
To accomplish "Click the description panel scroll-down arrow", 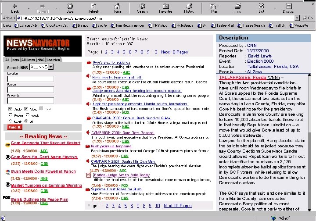I will point(309,210).
